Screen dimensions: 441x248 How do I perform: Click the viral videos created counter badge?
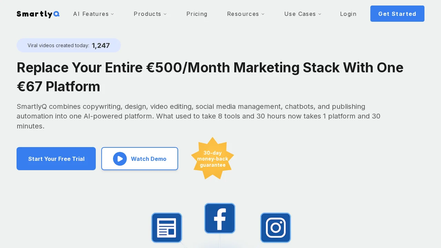point(69,45)
